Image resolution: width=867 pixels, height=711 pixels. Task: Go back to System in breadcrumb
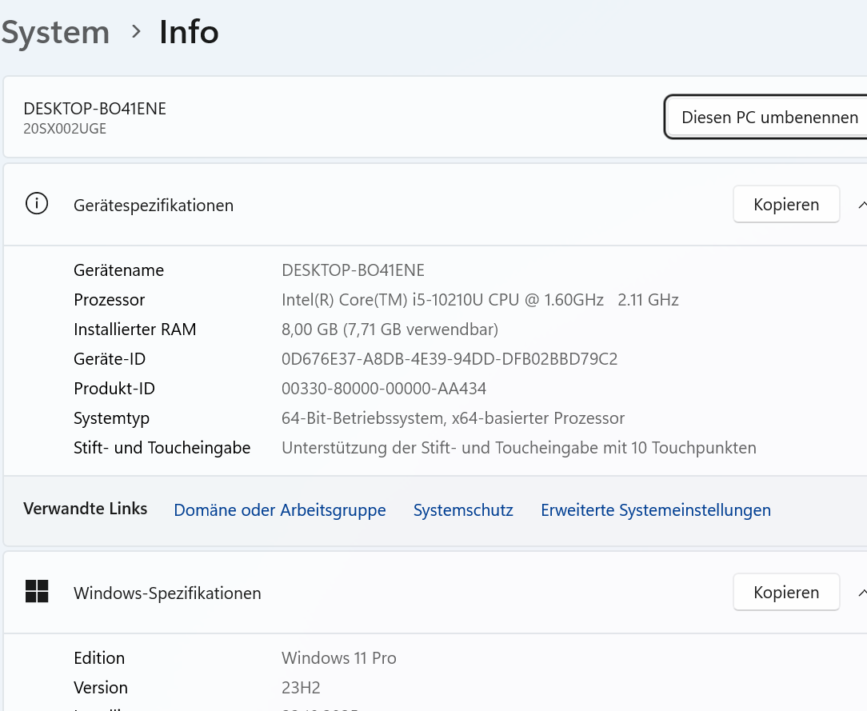(x=55, y=32)
